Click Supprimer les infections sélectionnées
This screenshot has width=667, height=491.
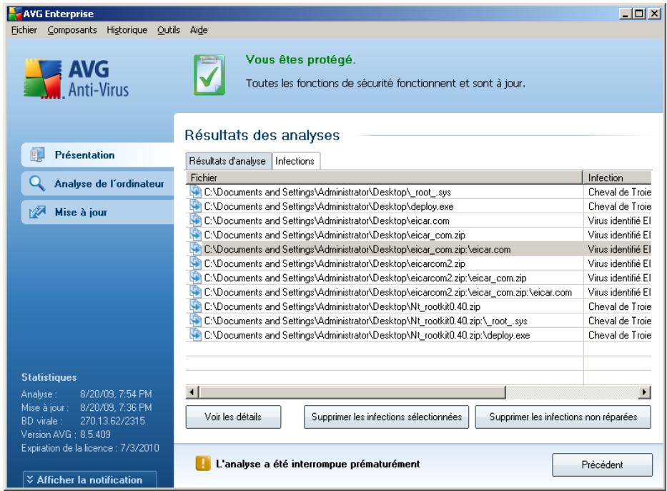tap(386, 417)
